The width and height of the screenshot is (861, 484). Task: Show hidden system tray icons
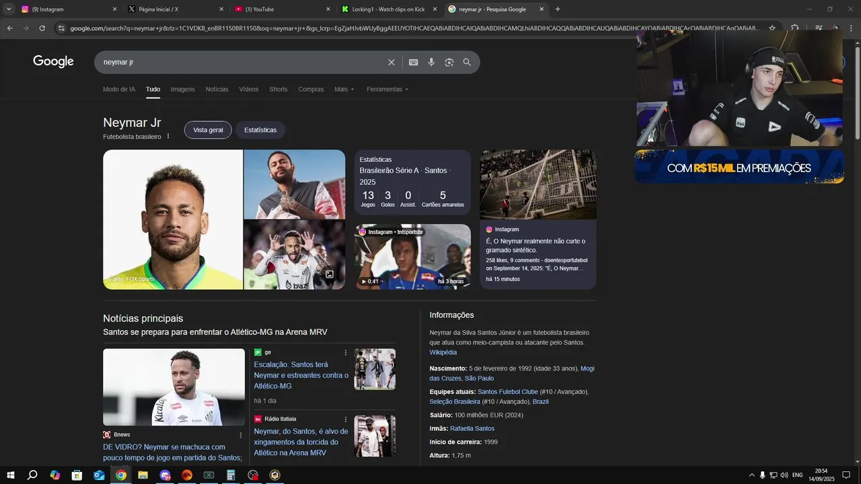[751, 475]
